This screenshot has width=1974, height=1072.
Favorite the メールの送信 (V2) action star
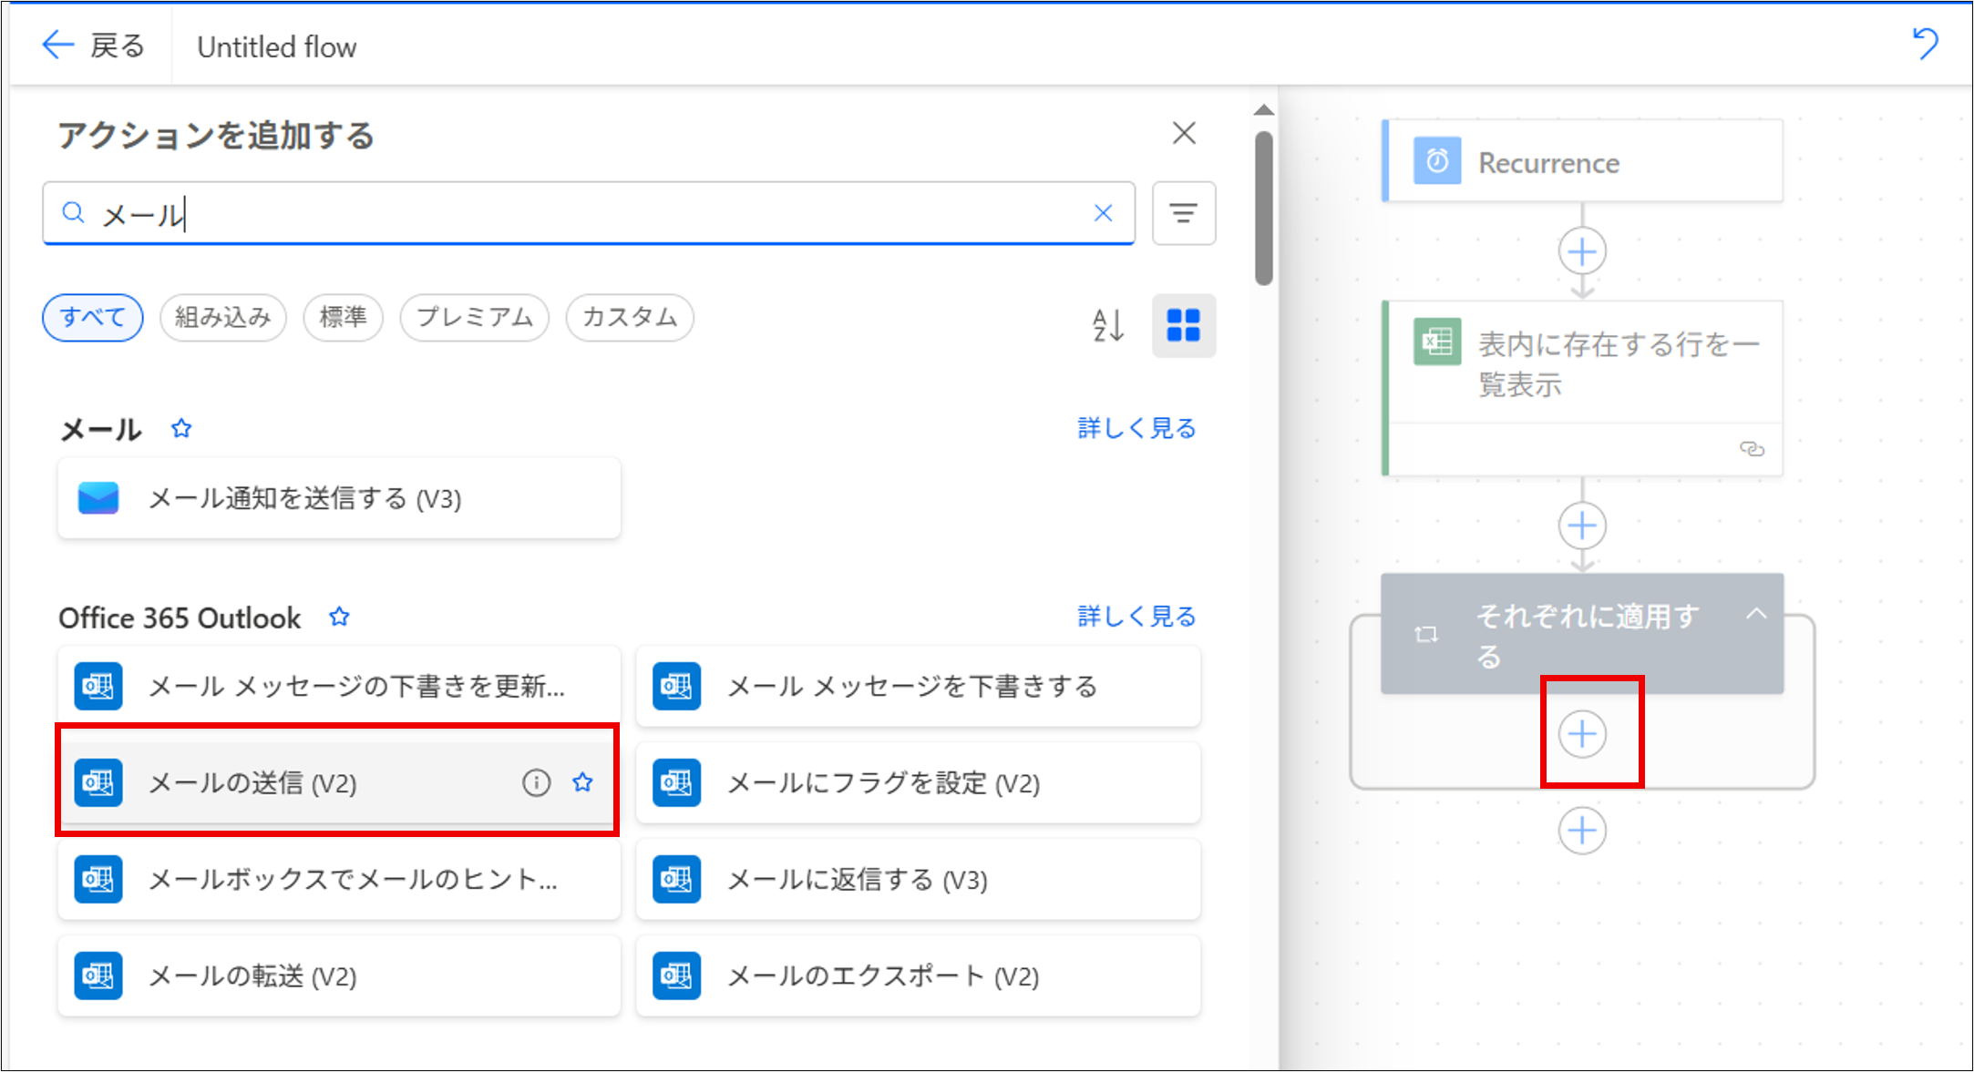582,782
